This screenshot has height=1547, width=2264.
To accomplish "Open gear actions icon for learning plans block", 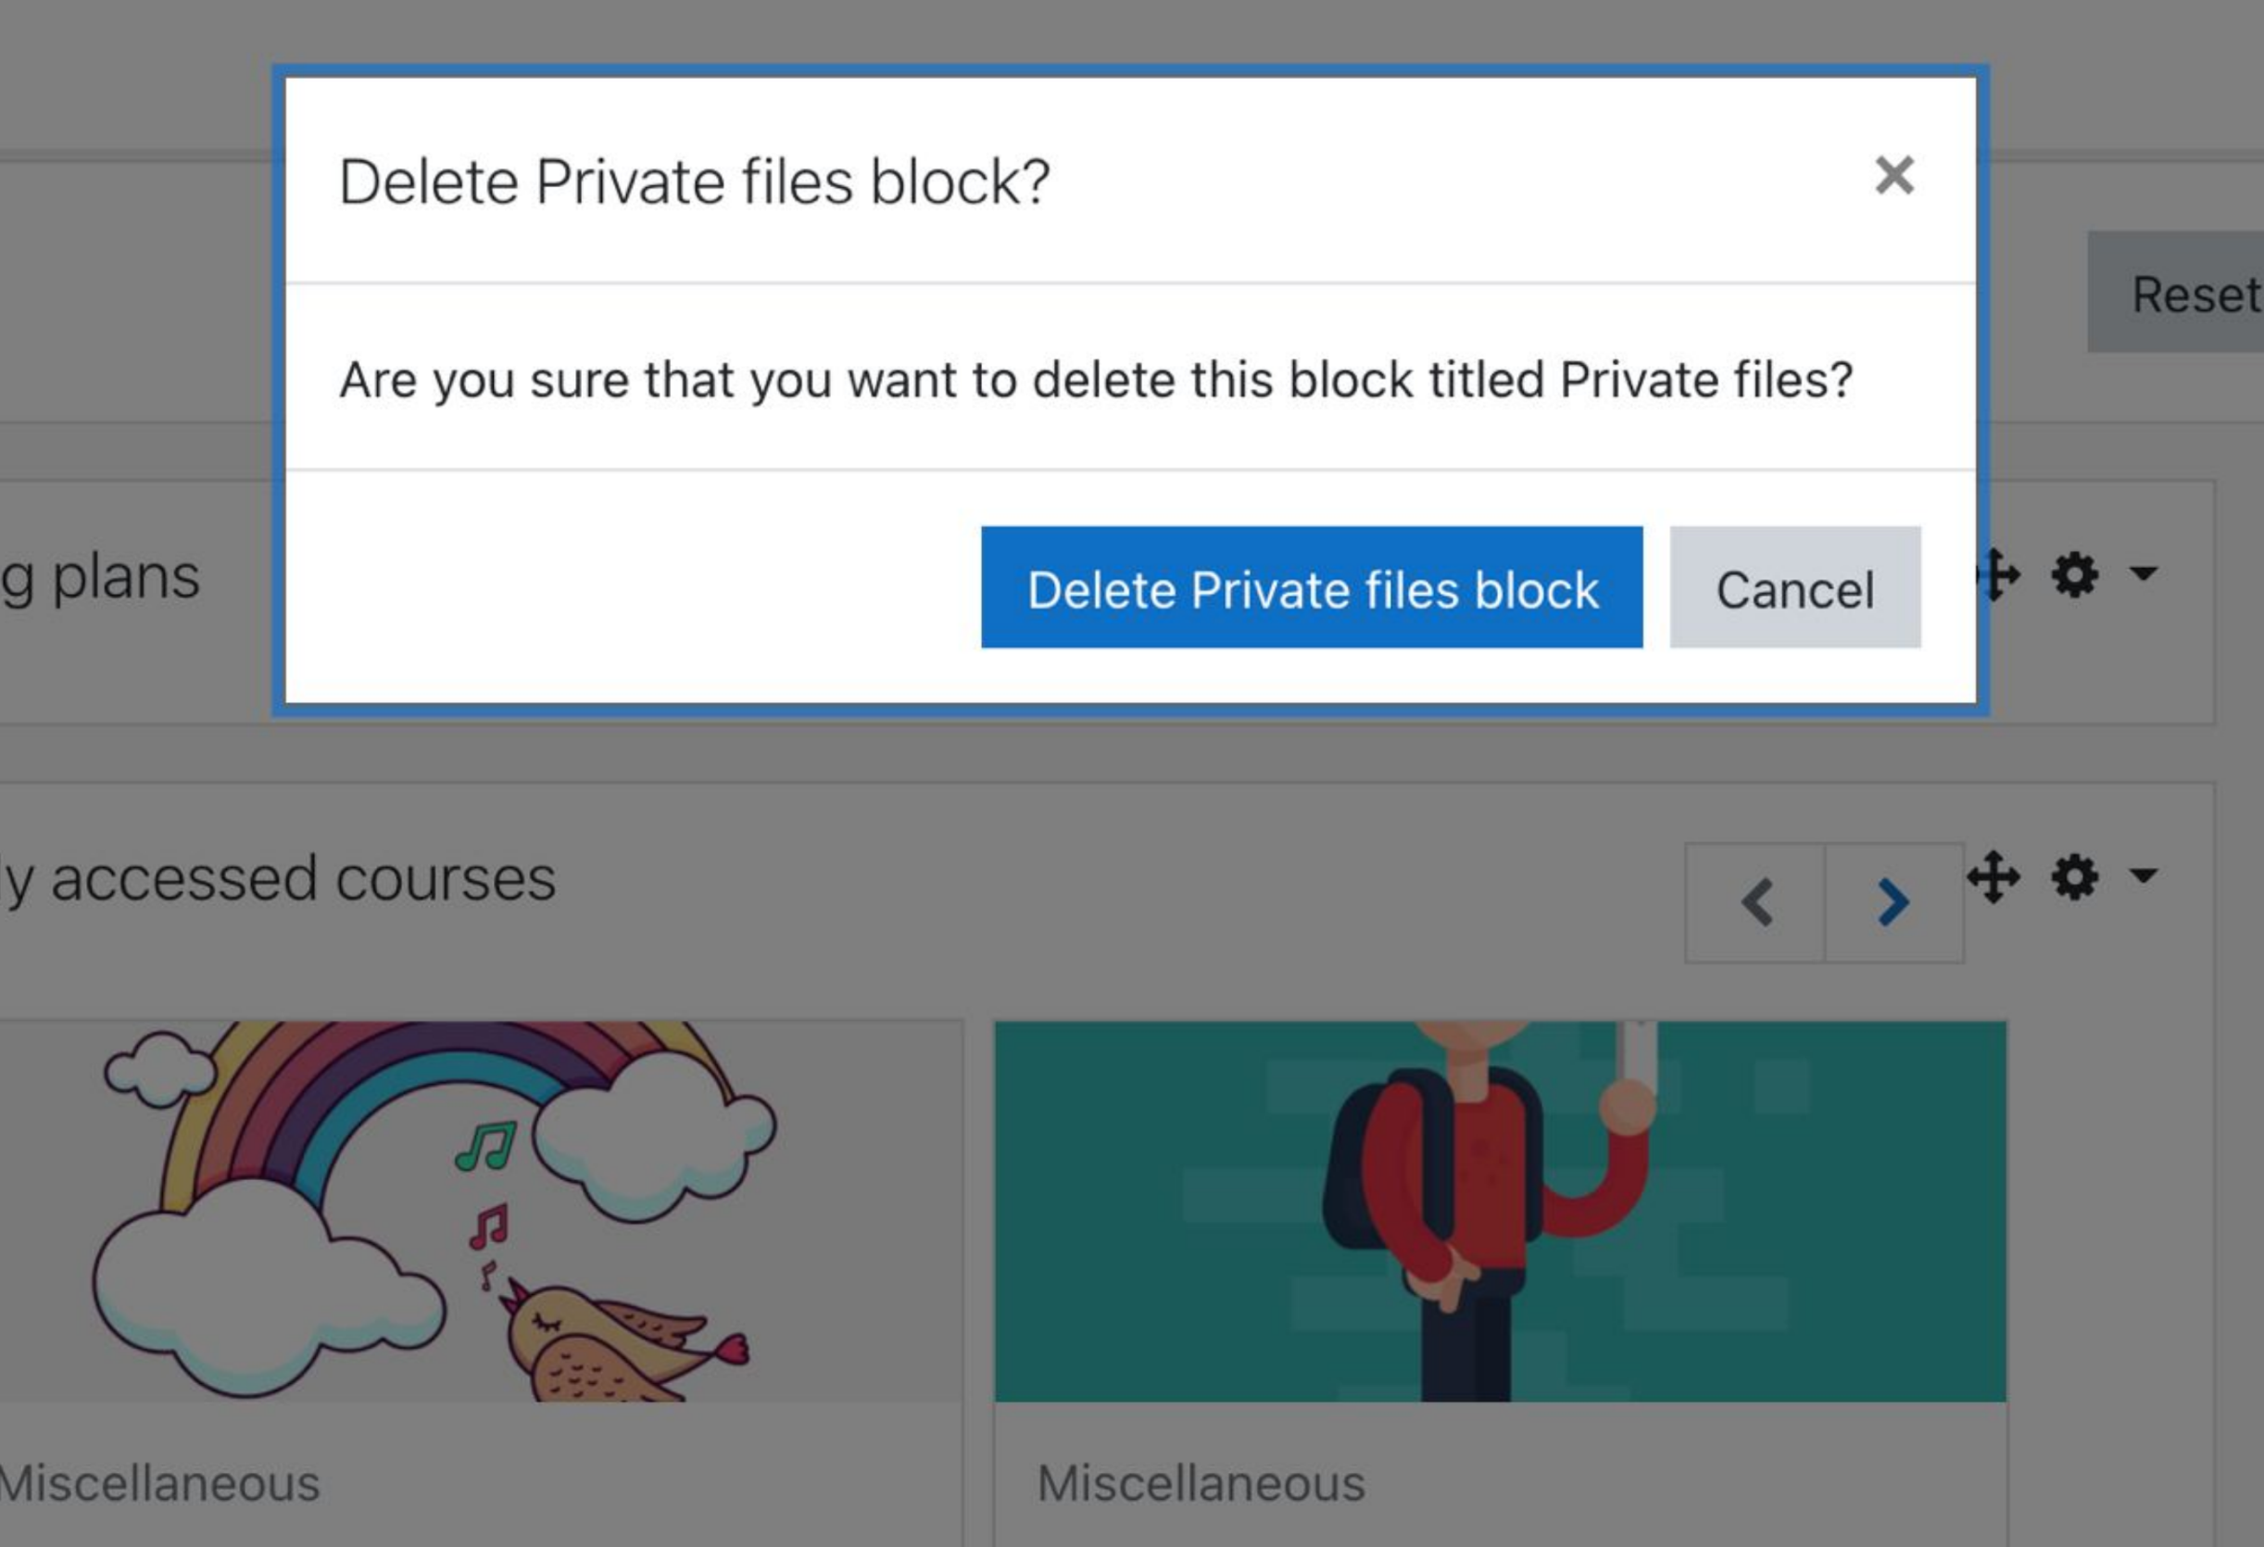I will [x=2074, y=574].
